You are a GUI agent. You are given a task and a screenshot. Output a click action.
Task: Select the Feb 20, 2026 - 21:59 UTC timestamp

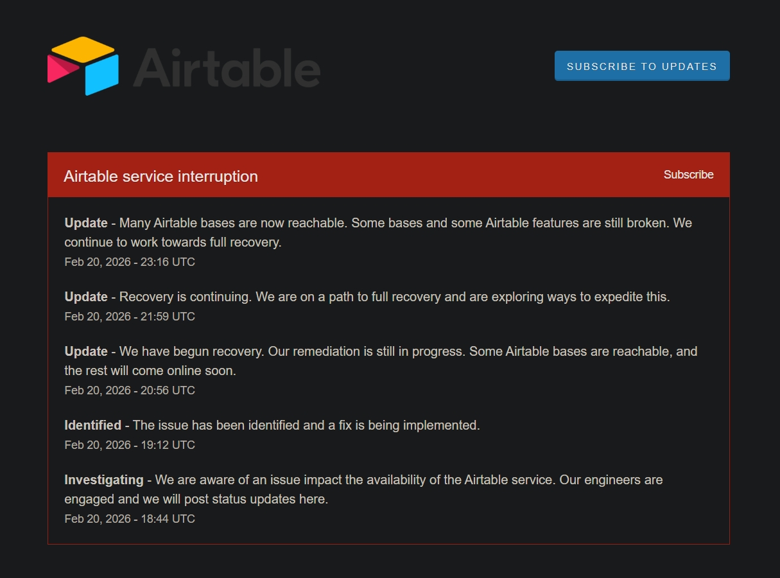click(x=130, y=317)
